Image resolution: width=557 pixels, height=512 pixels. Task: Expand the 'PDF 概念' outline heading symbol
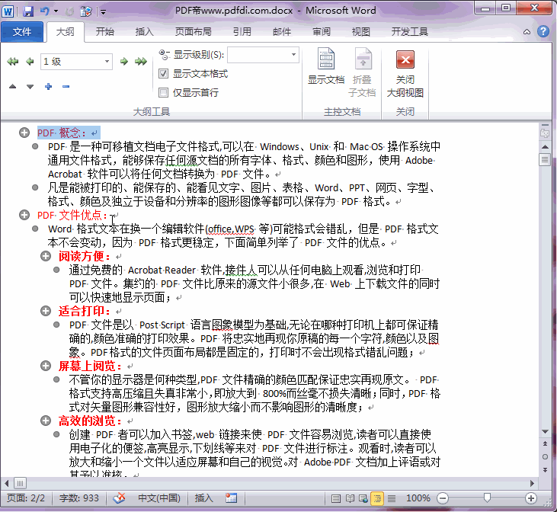24,133
